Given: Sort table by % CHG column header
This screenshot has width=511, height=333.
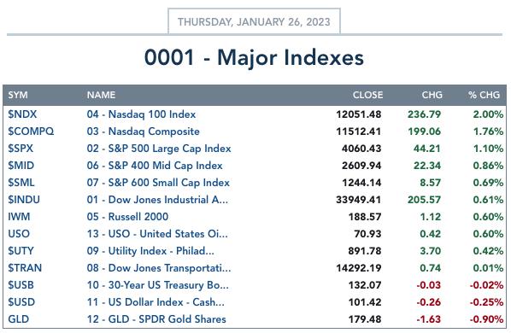Looking at the screenshot, I should (484, 95).
